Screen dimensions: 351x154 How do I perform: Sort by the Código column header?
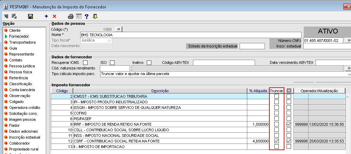62,91
